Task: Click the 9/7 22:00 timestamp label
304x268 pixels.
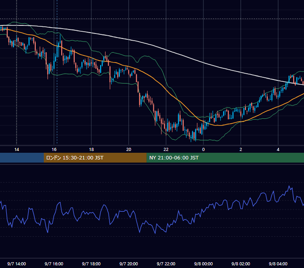Action: click(x=166, y=264)
